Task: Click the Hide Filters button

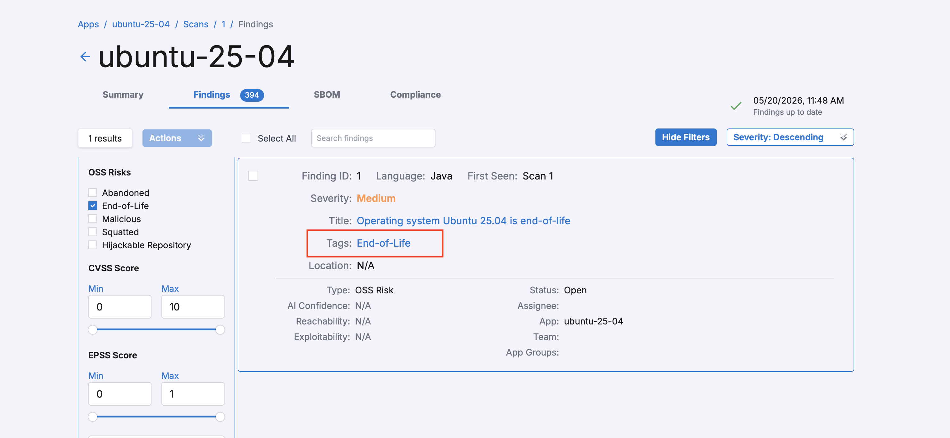Action: tap(686, 137)
